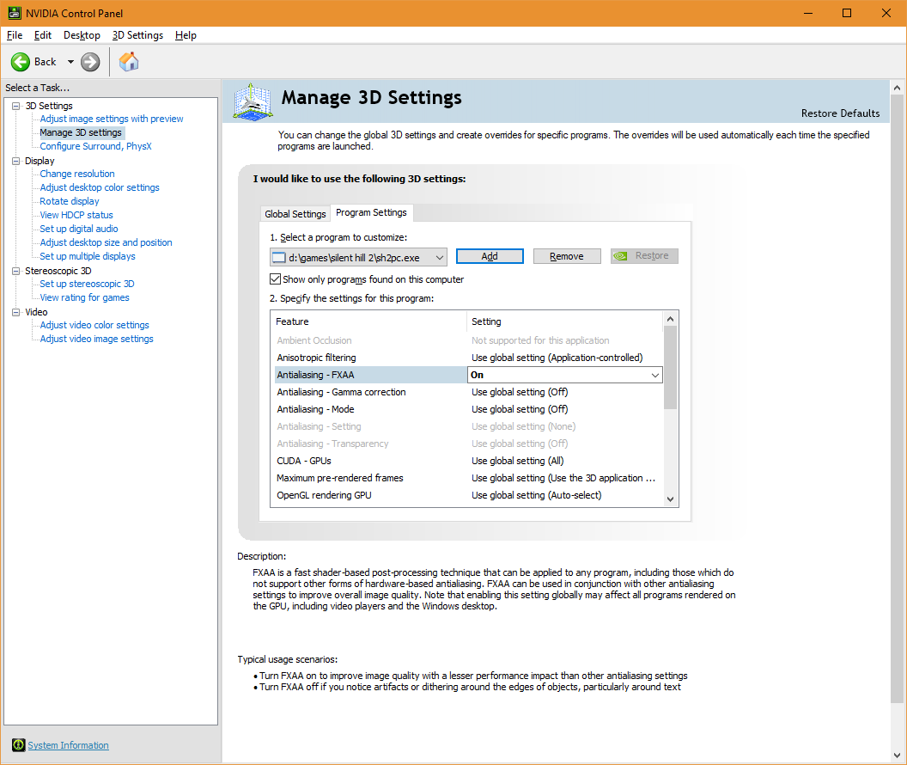907x765 pixels.
Task: Click the Feature column header
Action: [x=368, y=321]
